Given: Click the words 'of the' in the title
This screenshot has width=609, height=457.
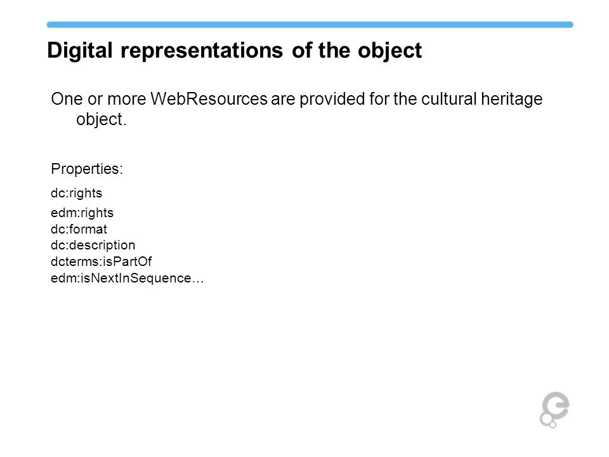Looking at the screenshot, I should [x=321, y=51].
